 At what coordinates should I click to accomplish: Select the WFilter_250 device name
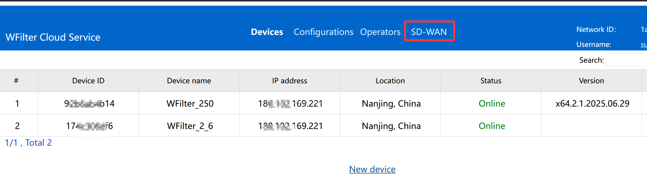(x=190, y=104)
